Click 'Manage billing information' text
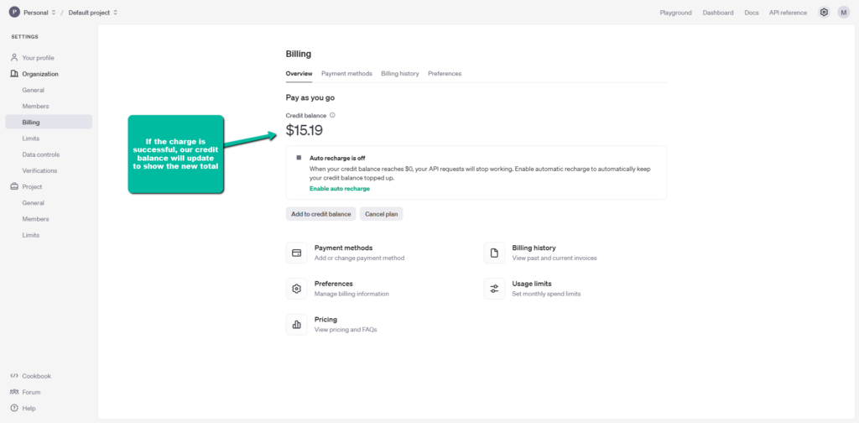The height and width of the screenshot is (423, 859). click(x=351, y=294)
